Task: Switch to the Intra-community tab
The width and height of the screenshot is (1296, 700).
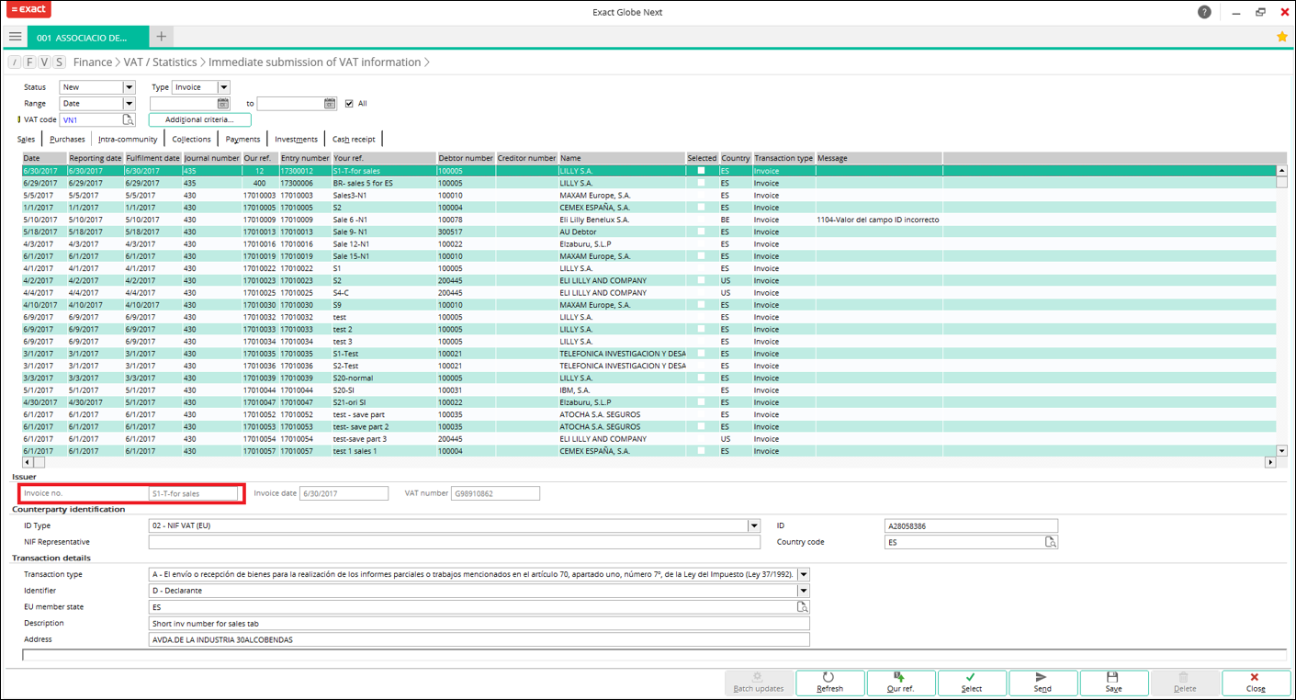Action: 128,140
